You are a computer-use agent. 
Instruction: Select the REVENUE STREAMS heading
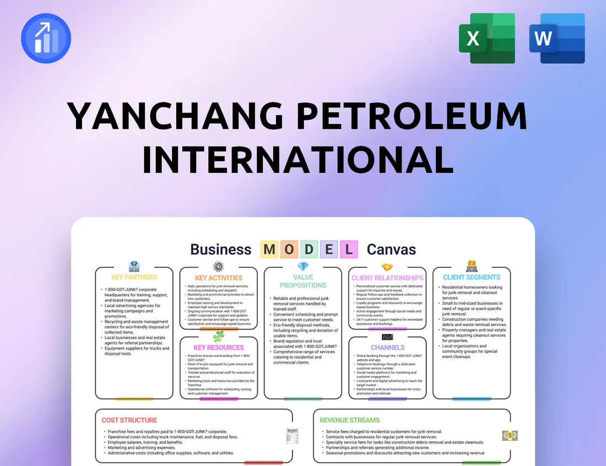(x=349, y=420)
